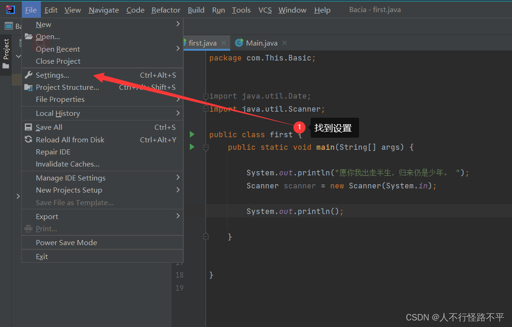
Task: Run main method via gutter arrow
Action: [192, 147]
